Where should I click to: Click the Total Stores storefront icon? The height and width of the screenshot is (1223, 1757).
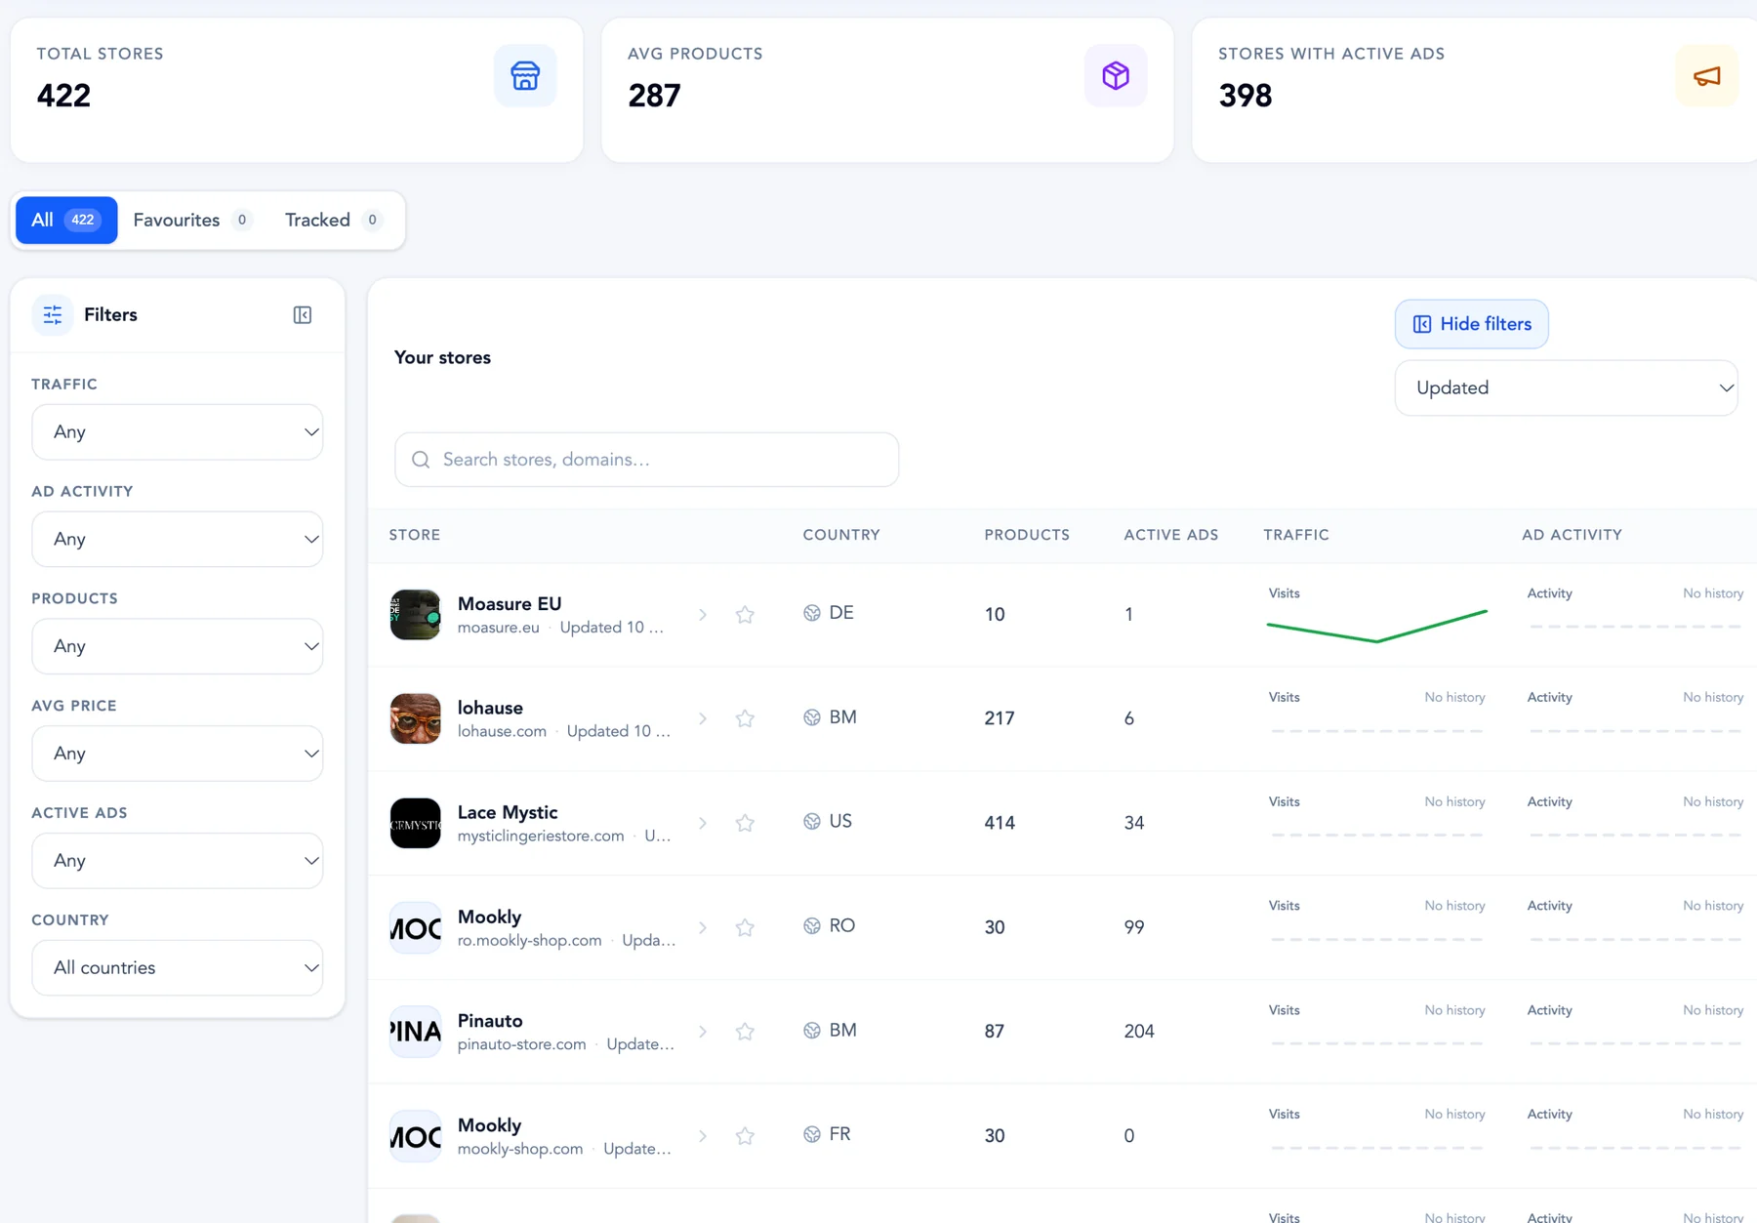525,75
